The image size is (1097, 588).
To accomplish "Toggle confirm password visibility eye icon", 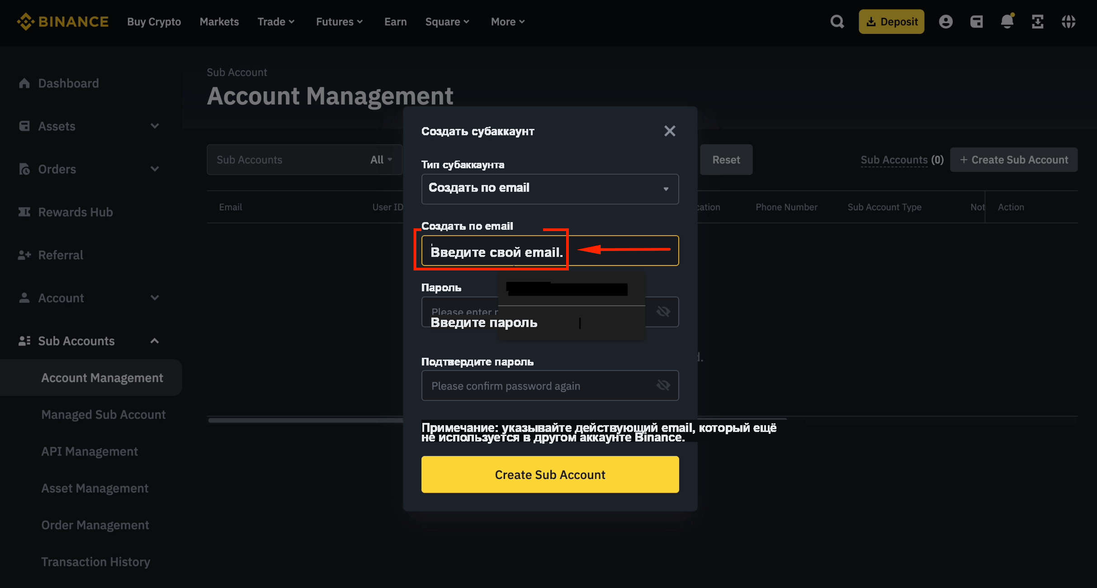I will pos(663,385).
